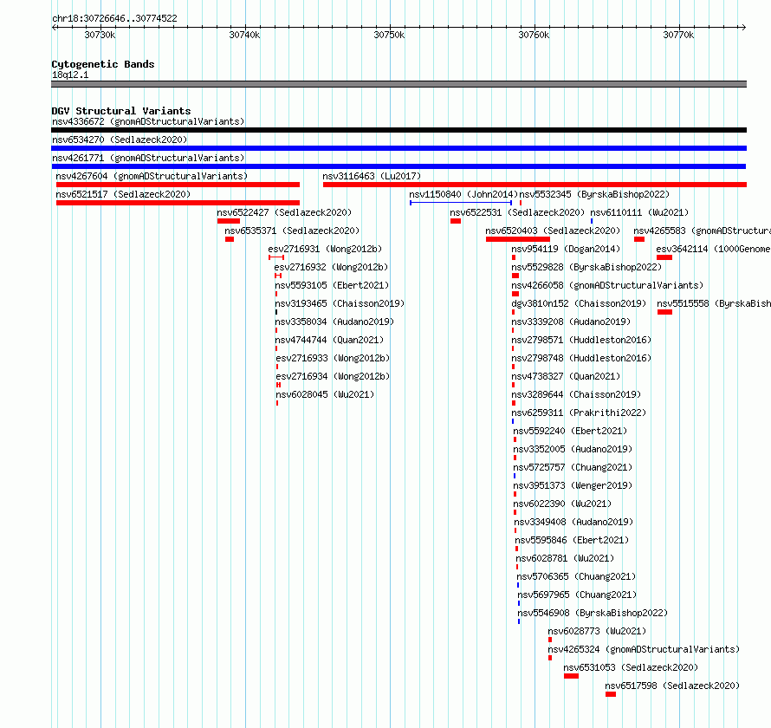Click nsv6110111 (Wu2021) label
The height and width of the screenshot is (728, 771).
coord(639,212)
